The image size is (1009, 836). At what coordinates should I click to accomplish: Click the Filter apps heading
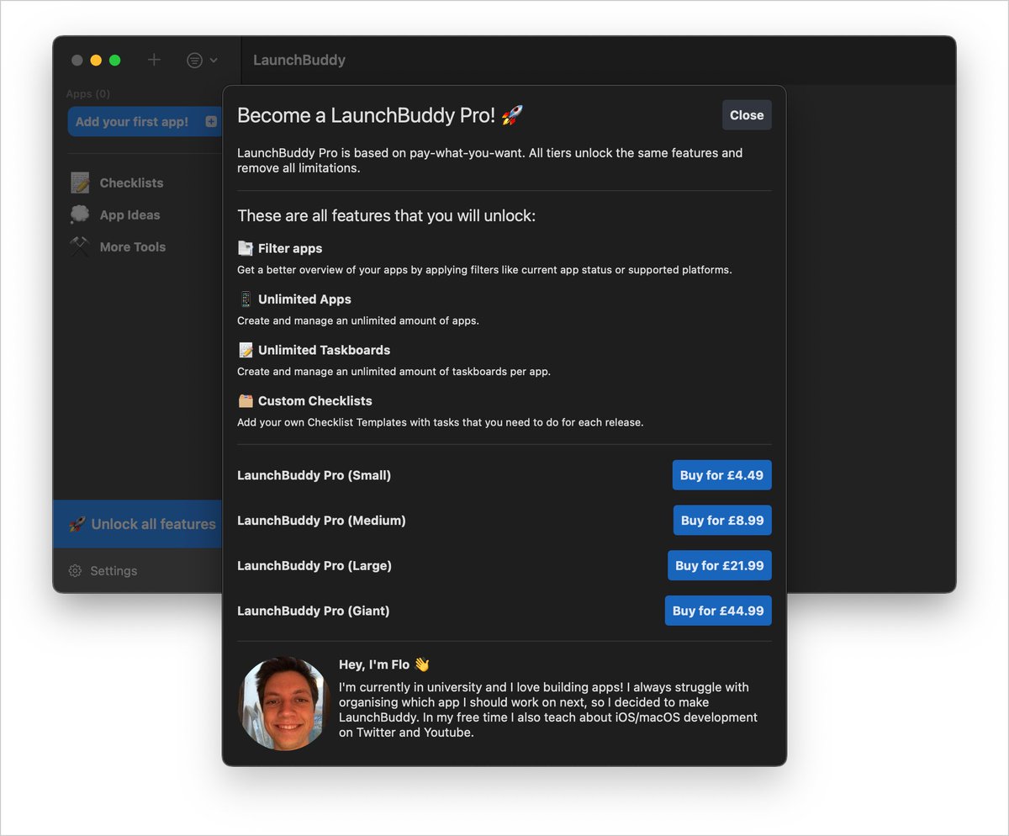pos(290,248)
